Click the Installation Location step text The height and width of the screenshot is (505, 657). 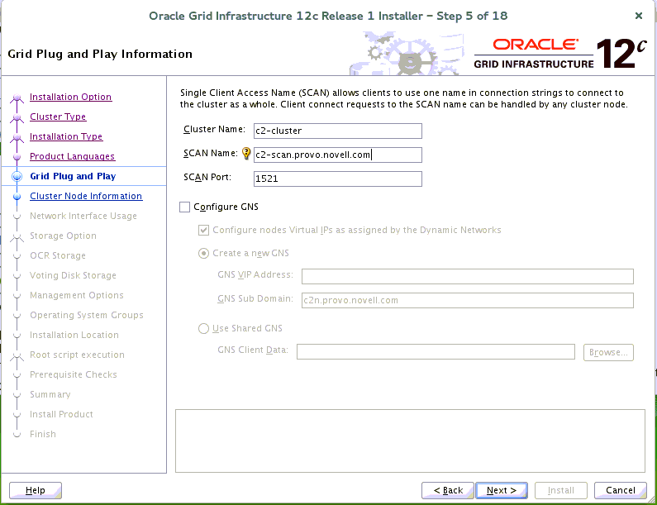pyautogui.click(x=74, y=335)
